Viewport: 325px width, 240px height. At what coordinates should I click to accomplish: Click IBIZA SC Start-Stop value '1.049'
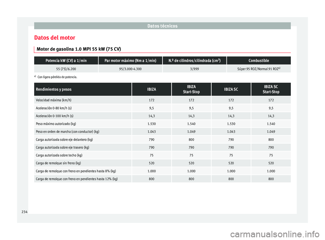point(271,132)
